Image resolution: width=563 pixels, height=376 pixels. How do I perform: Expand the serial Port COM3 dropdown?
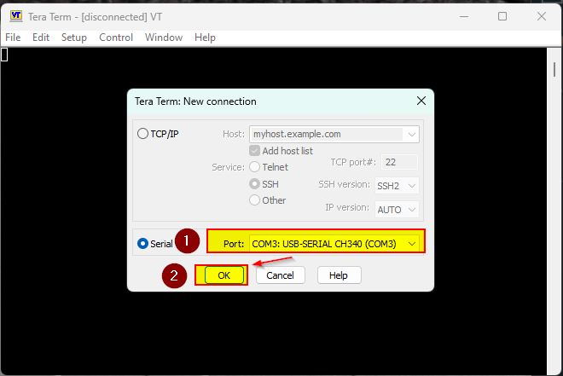(x=413, y=244)
